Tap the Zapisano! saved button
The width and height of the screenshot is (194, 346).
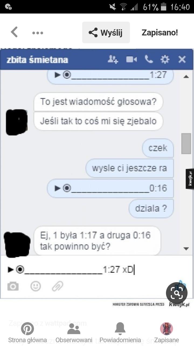point(160,33)
